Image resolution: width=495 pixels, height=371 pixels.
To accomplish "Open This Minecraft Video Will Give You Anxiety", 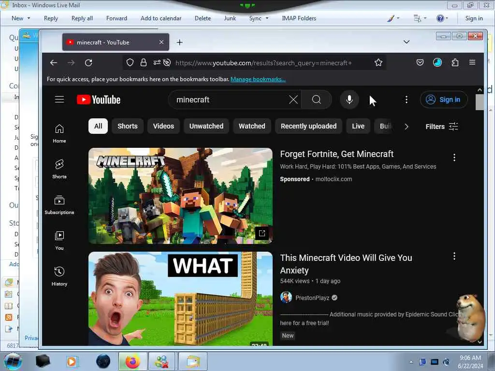I will (x=346, y=264).
